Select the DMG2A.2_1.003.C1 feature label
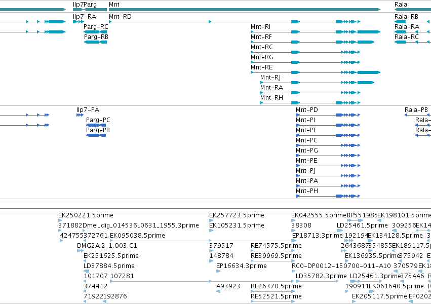This screenshot has height=304, width=431. [107, 246]
